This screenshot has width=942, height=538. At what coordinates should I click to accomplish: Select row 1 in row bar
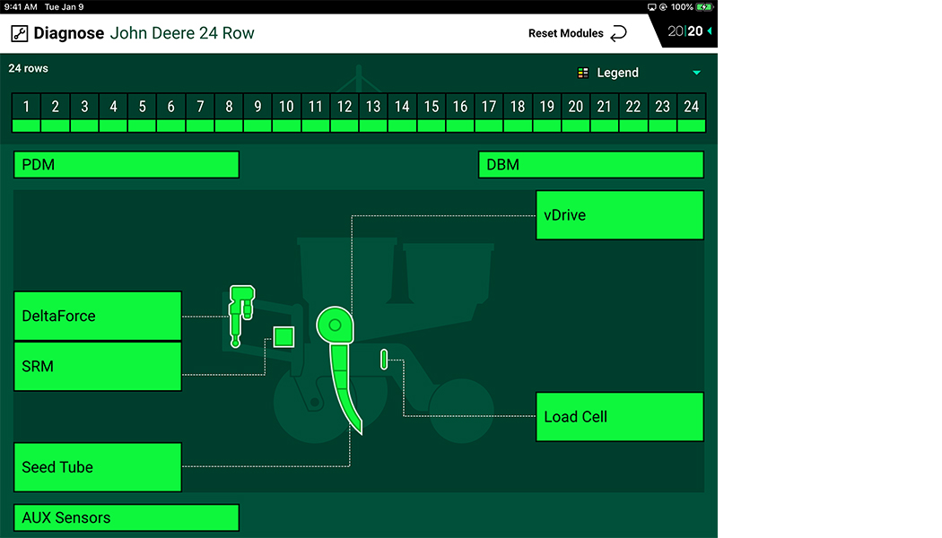pos(26,113)
